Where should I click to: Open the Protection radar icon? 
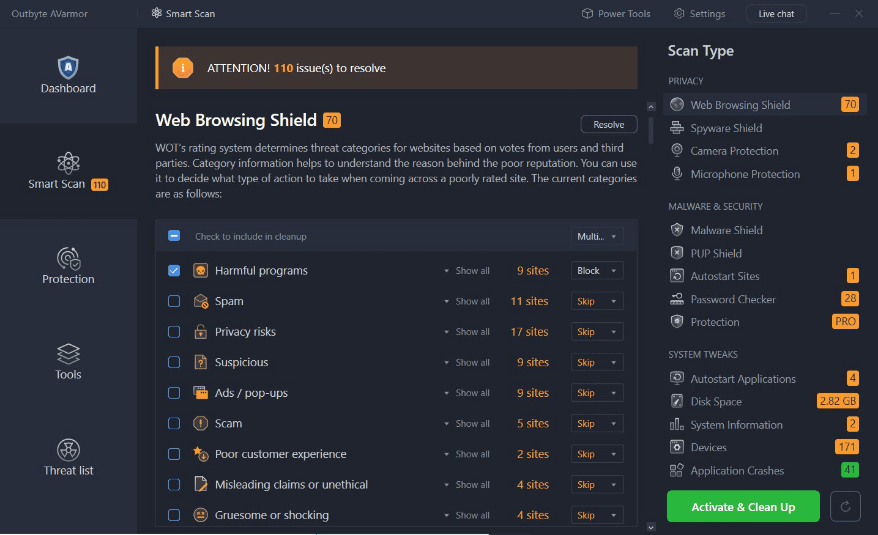(x=68, y=259)
